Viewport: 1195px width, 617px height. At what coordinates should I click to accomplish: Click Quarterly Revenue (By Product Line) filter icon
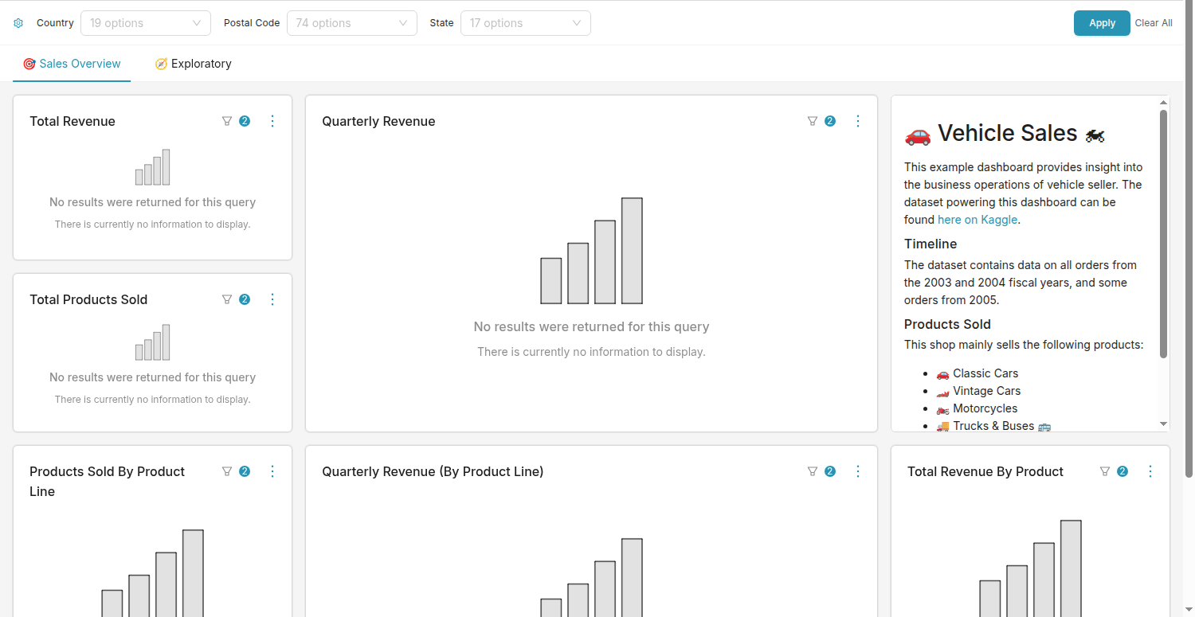click(x=813, y=471)
